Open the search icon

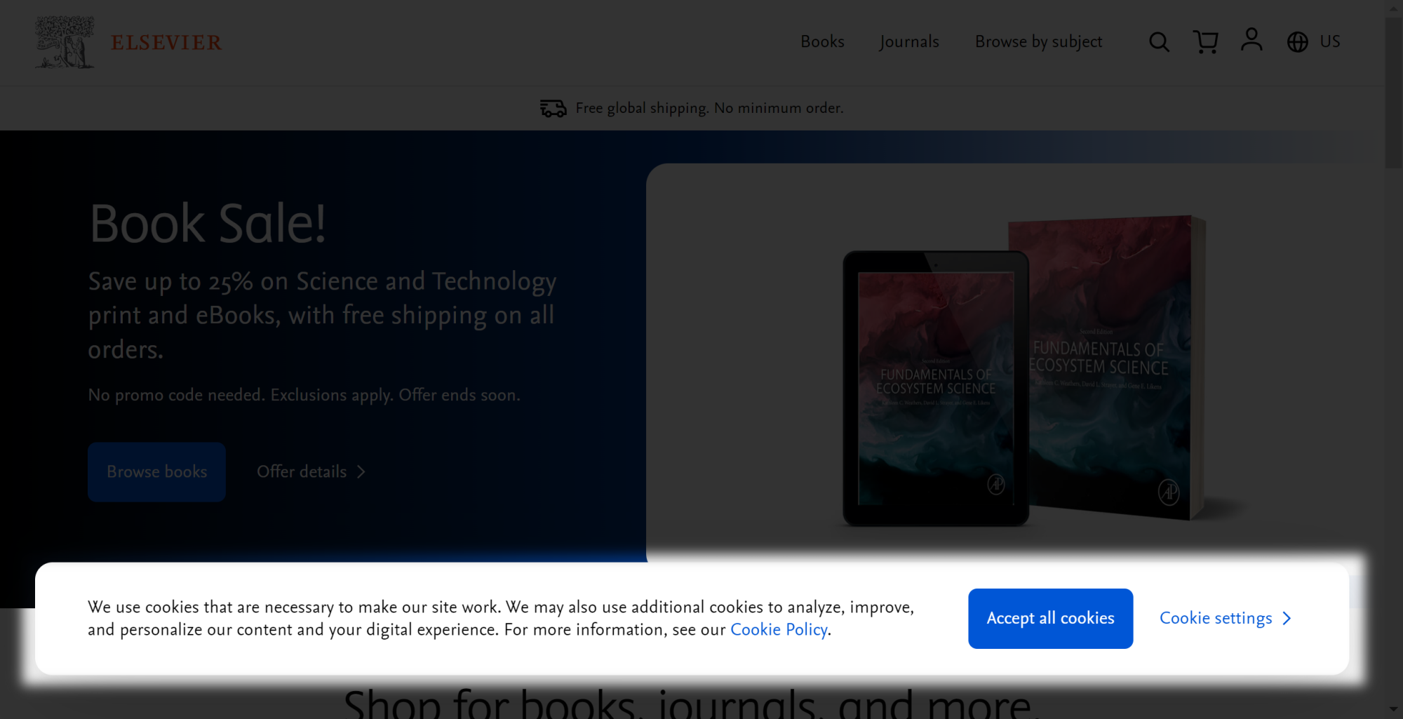pos(1159,41)
